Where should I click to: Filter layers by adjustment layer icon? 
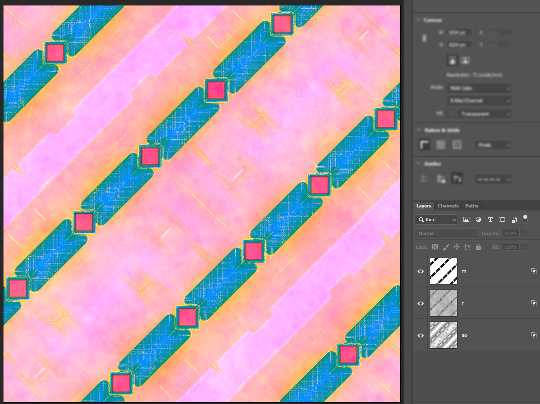click(478, 219)
